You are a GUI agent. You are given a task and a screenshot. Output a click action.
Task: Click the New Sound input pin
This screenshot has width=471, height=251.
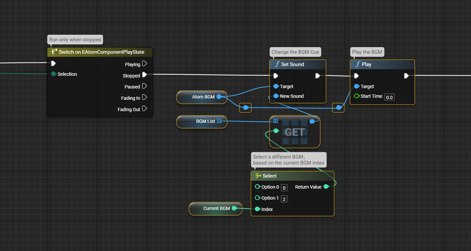(x=276, y=96)
